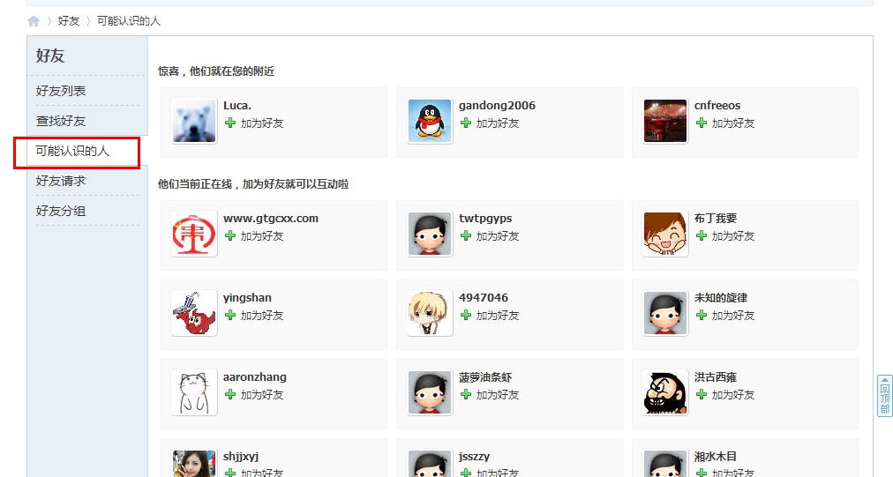893x477 pixels.
Task: Open the 查找好友 sidebar item
Action: [61, 121]
